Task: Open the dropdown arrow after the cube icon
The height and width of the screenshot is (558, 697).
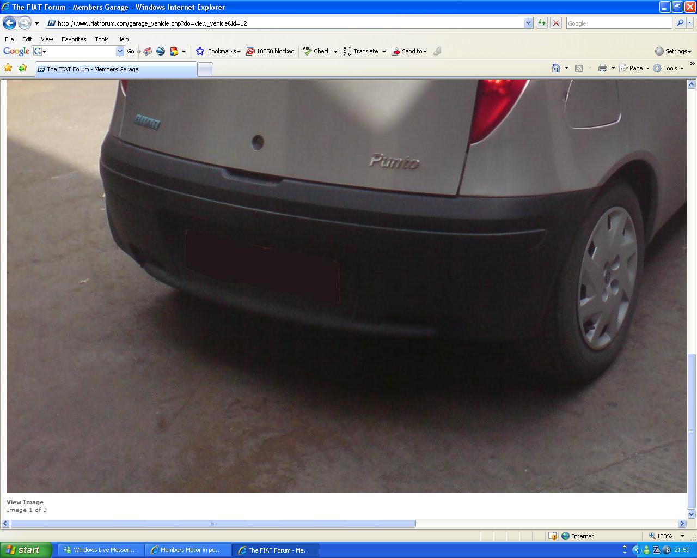Action: pyautogui.click(x=184, y=51)
